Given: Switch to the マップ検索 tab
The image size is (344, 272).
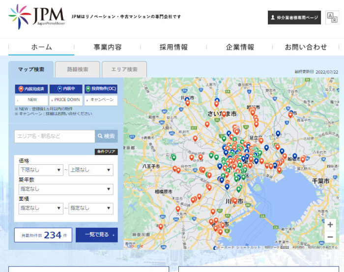Looking at the screenshot, I should 31,69.
